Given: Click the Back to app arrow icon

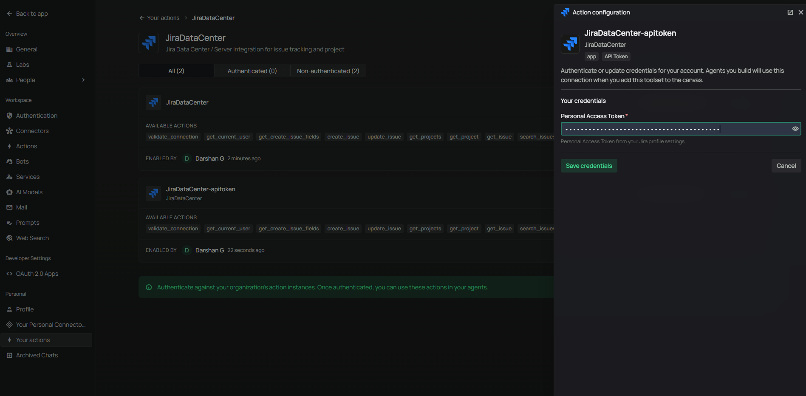Looking at the screenshot, I should pos(9,14).
